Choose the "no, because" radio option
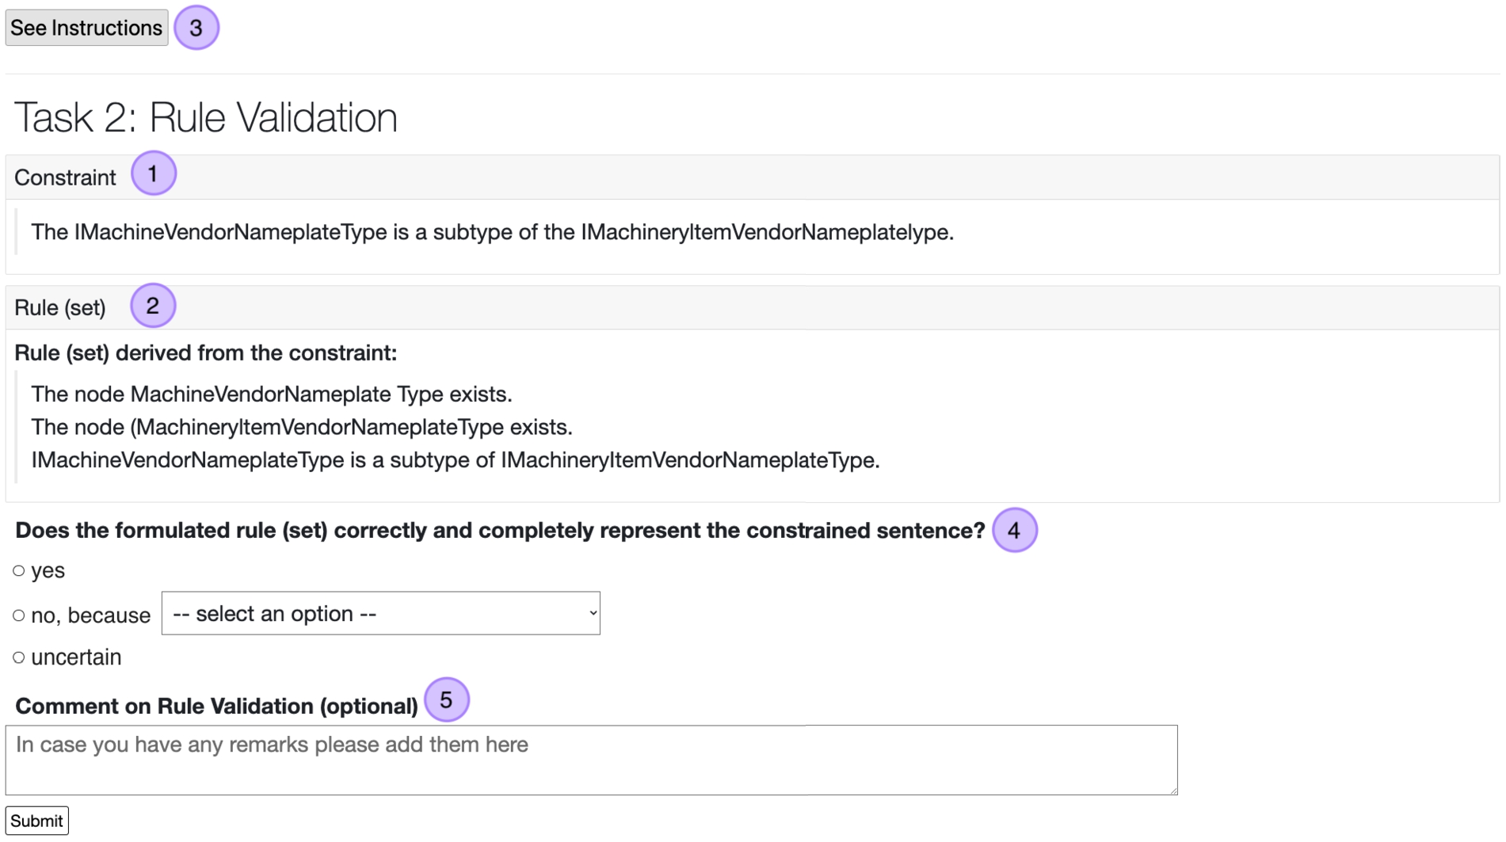 pyautogui.click(x=19, y=615)
